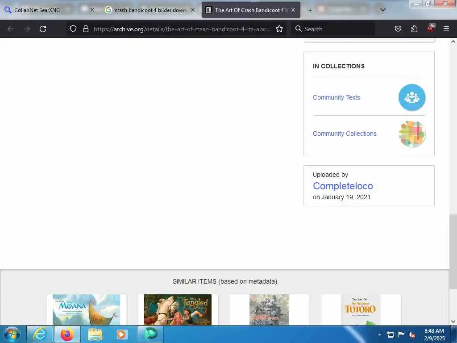Show site security info via the padlock icon
The width and height of the screenshot is (457, 343).
point(85,29)
